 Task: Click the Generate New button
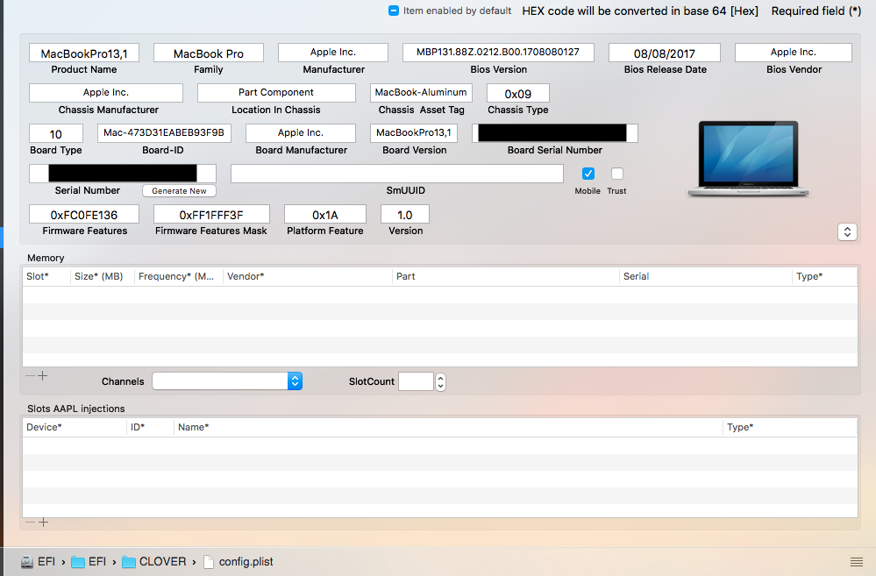(x=179, y=190)
